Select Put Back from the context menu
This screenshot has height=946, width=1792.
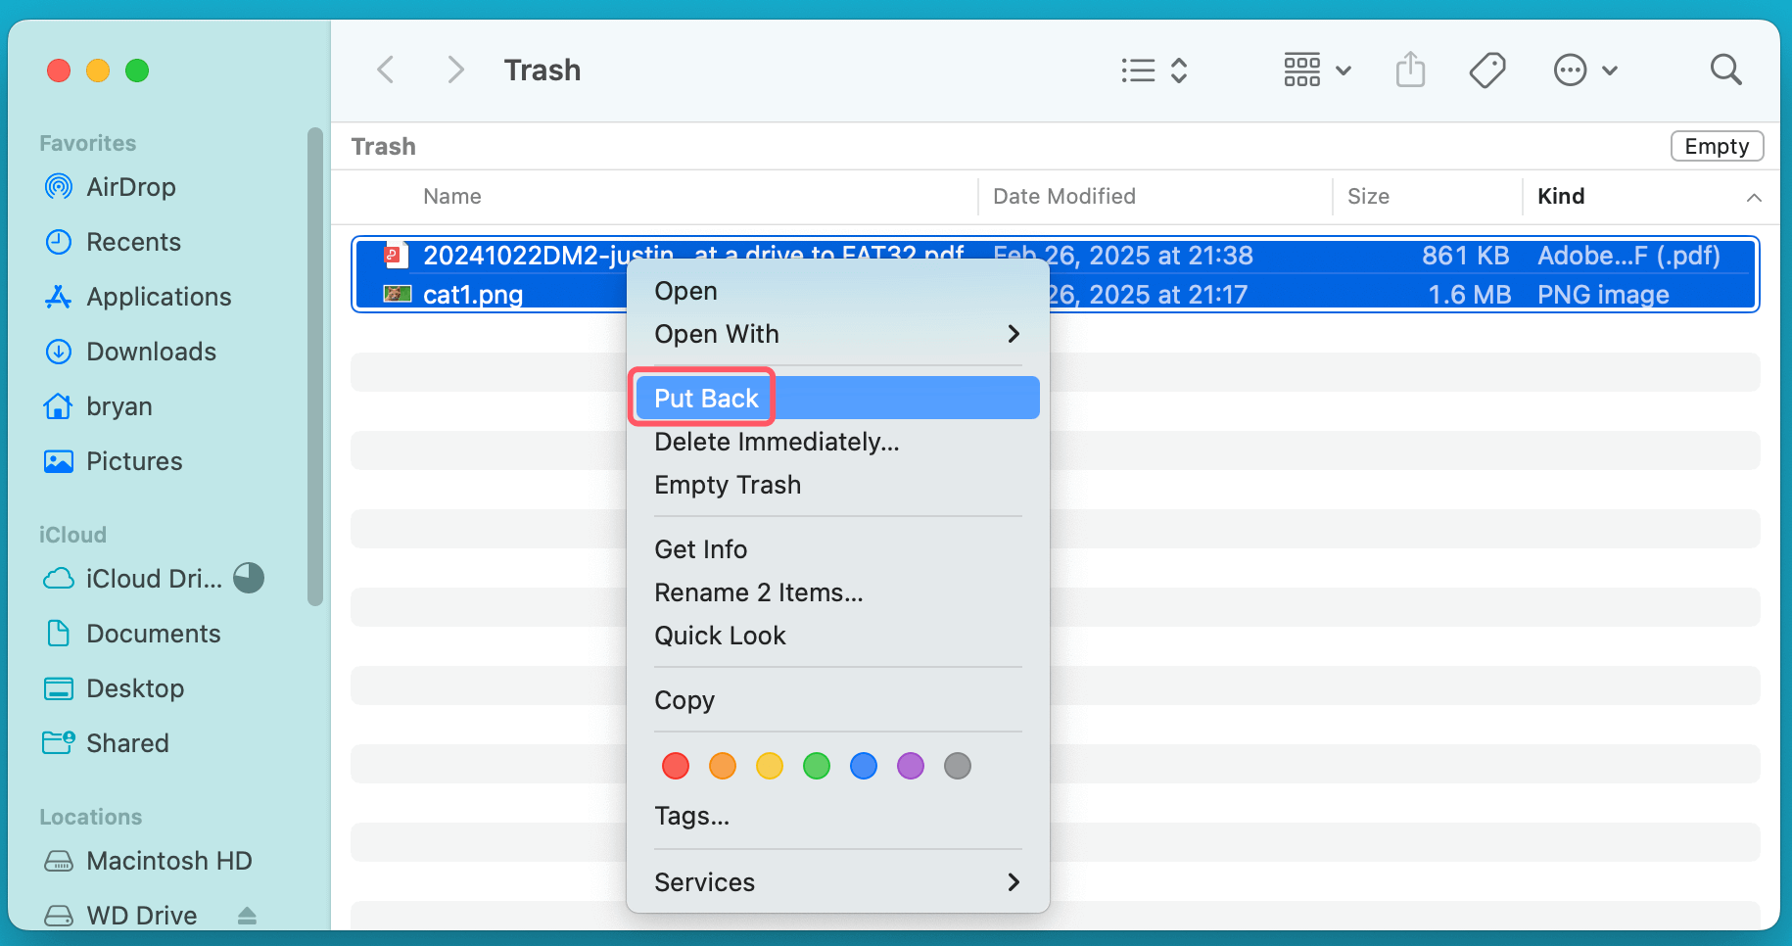click(706, 398)
